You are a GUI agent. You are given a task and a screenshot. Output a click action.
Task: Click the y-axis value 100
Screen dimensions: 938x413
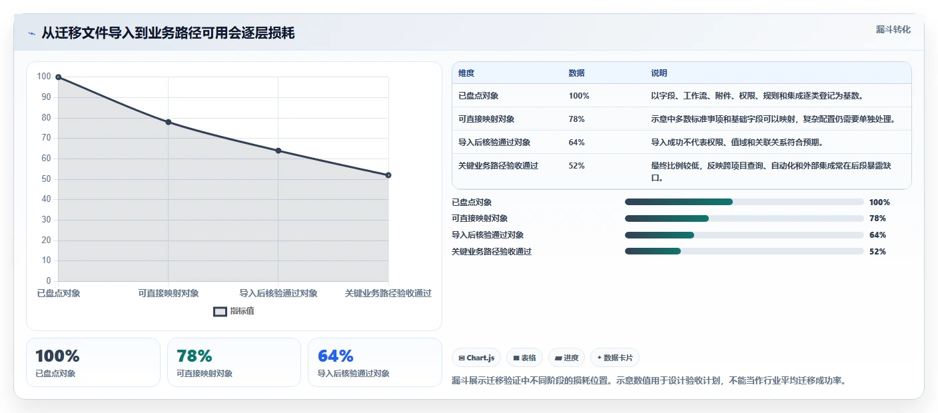click(x=44, y=77)
